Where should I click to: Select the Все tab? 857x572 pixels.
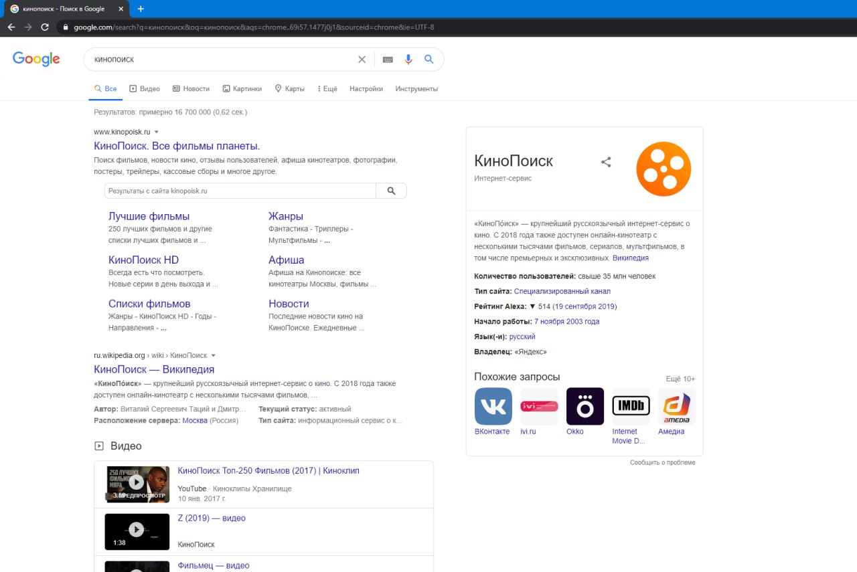(x=106, y=88)
